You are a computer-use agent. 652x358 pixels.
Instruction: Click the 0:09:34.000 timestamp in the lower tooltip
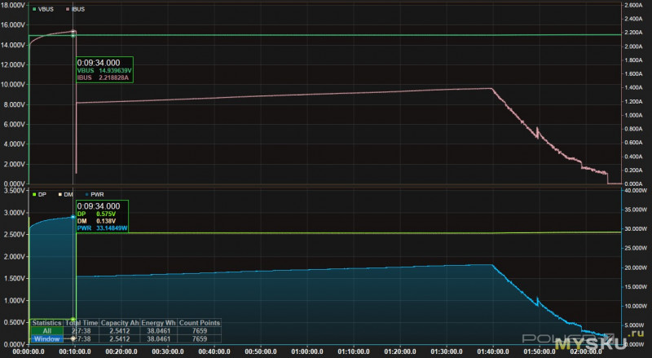point(99,206)
